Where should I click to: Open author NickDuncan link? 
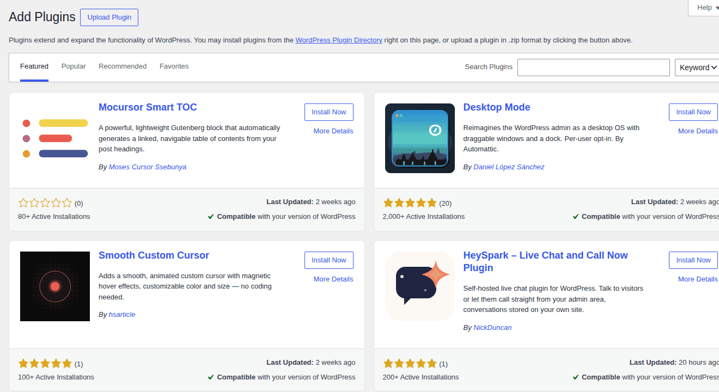[x=492, y=328]
